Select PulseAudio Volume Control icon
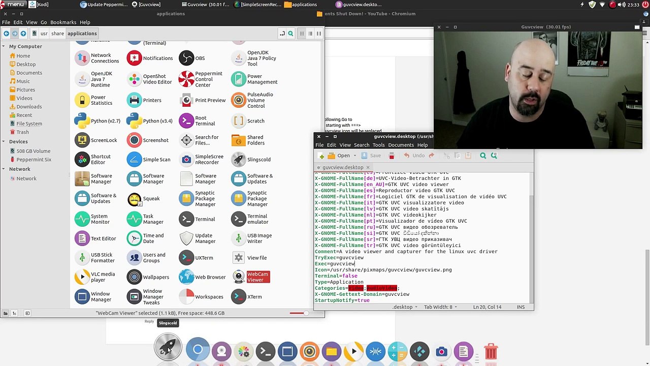 [x=238, y=100]
